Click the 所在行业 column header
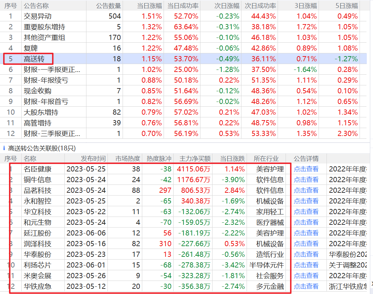This screenshot has height=294, width=373. [x=266, y=158]
